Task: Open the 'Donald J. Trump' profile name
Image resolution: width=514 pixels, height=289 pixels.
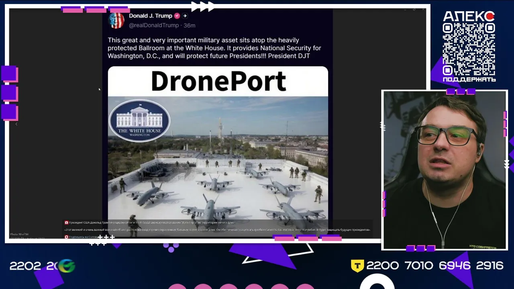Action: [151, 16]
